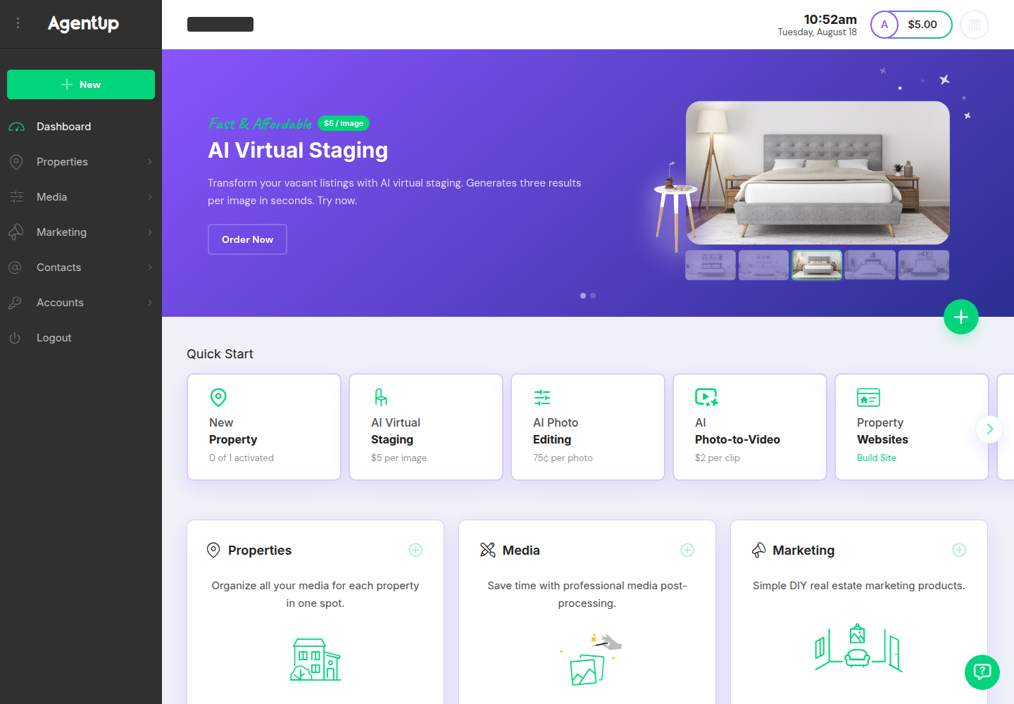Click the house illustration in Properties card
Screen dimensions: 1014x704
[x=315, y=660]
